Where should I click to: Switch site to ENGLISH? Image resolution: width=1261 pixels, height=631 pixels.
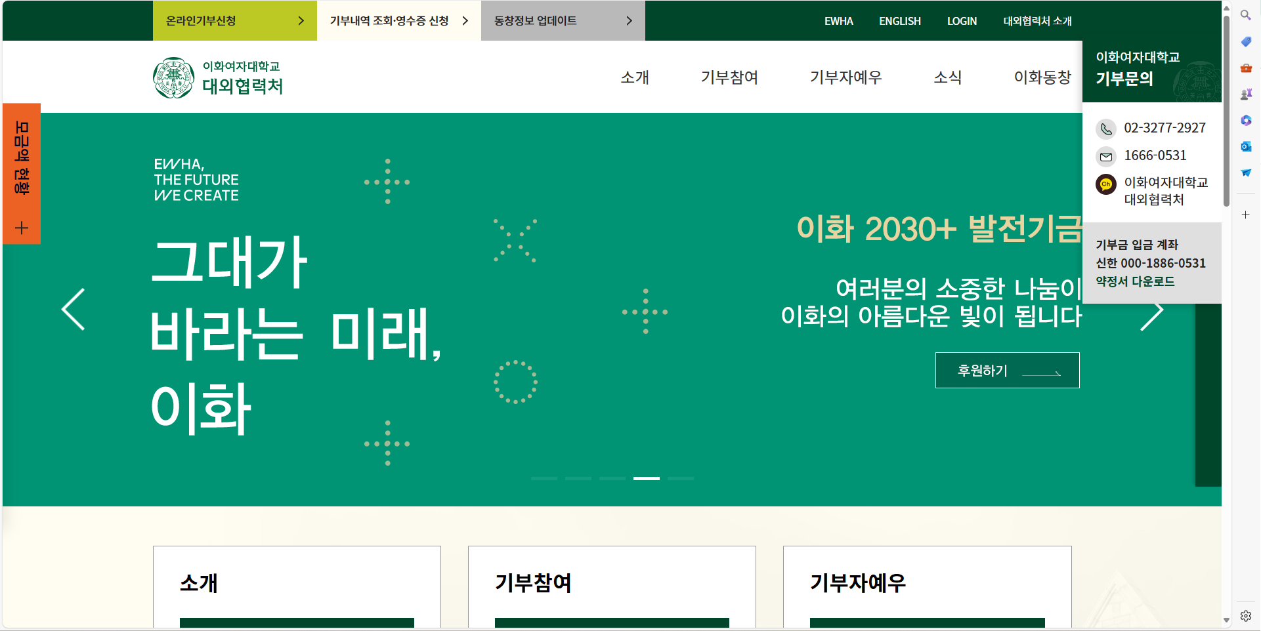(x=900, y=21)
